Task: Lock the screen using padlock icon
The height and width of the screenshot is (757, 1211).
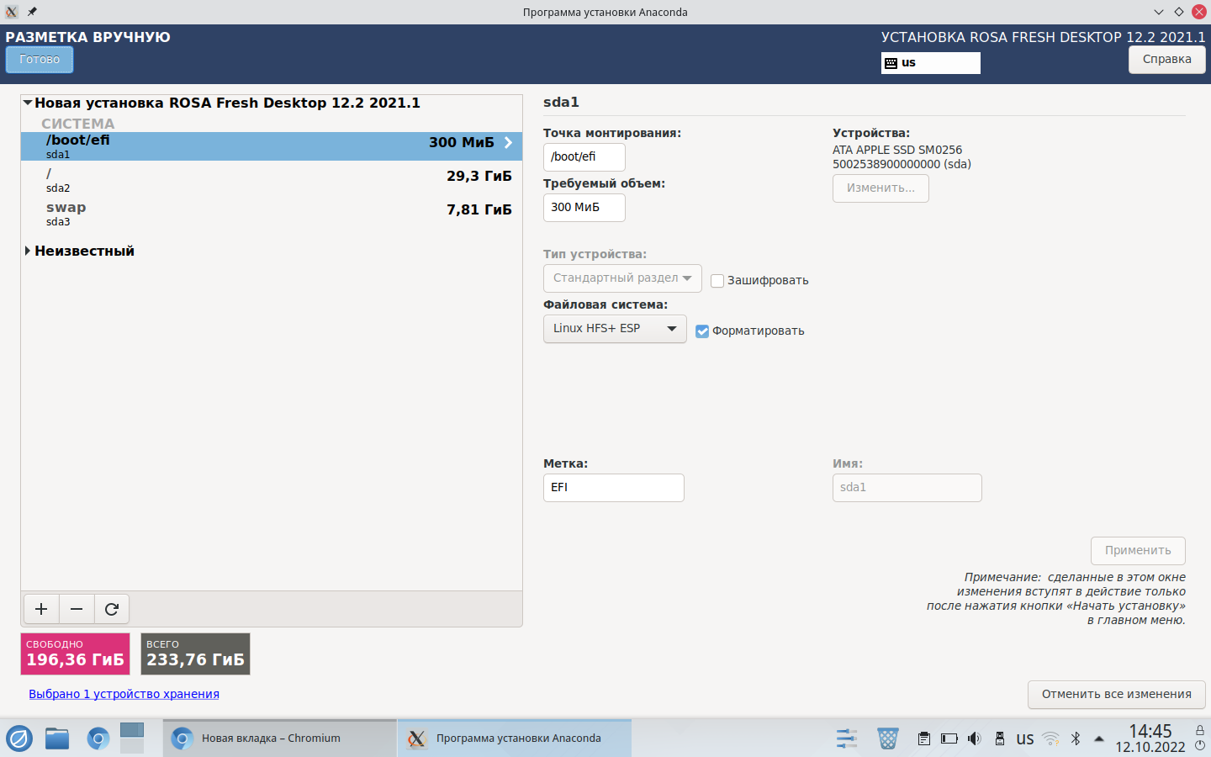Action: click(1200, 730)
